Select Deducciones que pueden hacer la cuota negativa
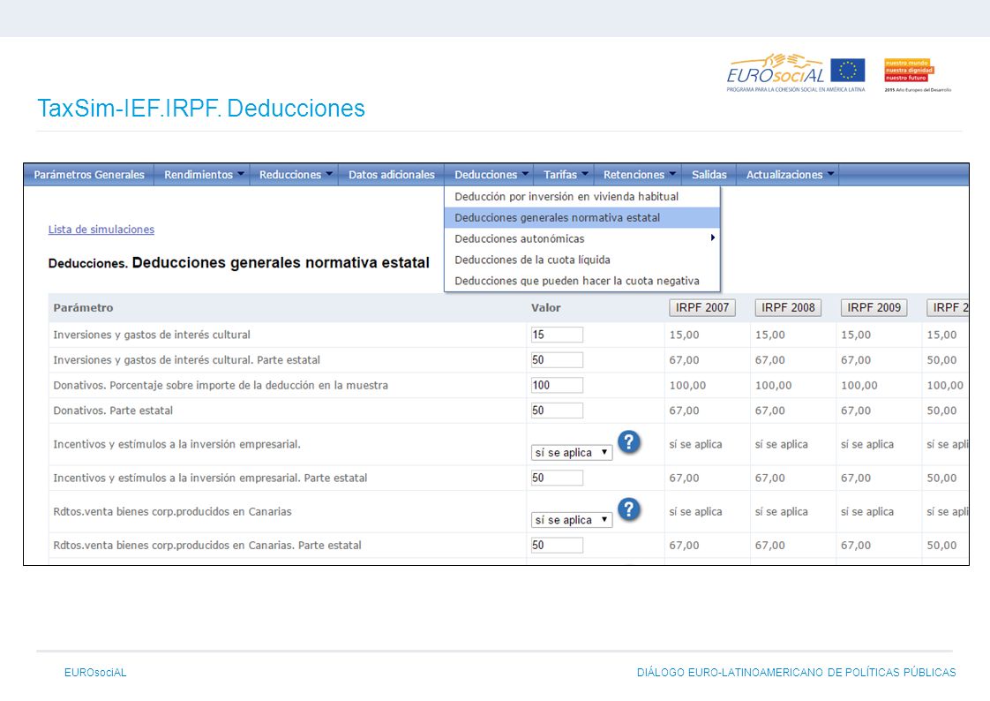The height and width of the screenshot is (701, 990). coord(582,281)
